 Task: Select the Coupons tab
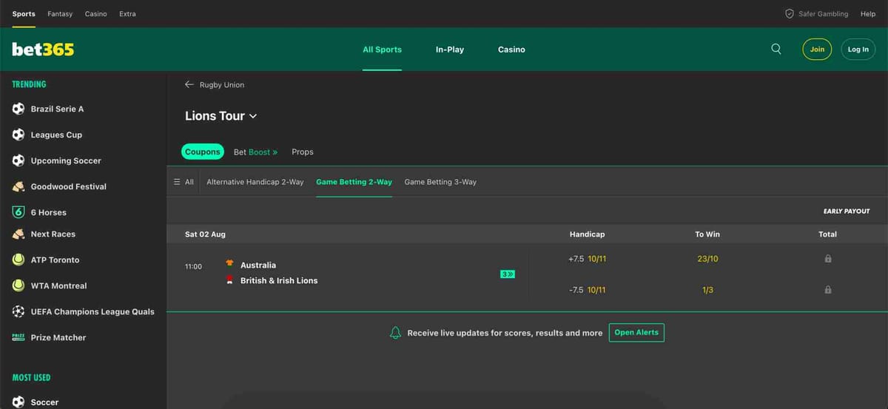(203, 152)
